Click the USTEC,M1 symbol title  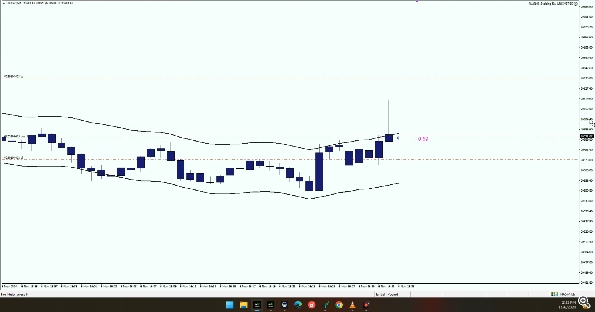pyautogui.click(x=14, y=3)
